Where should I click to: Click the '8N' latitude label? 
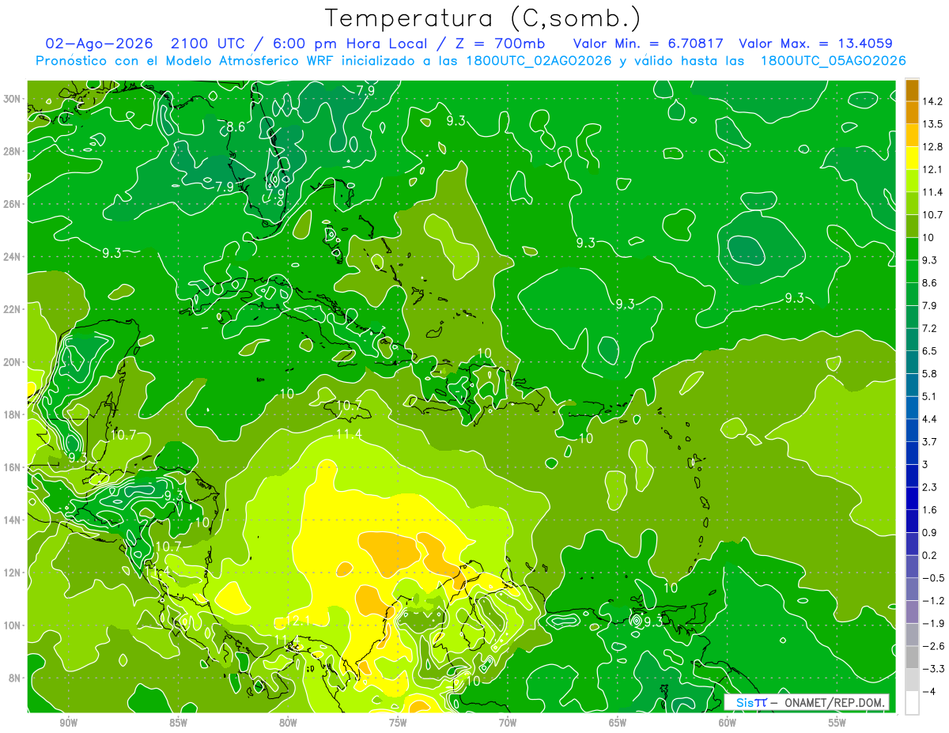[14, 678]
